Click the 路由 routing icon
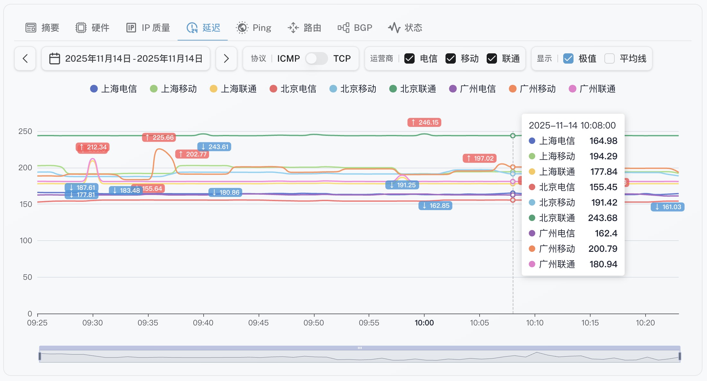This screenshot has height=381, width=707. click(x=293, y=28)
